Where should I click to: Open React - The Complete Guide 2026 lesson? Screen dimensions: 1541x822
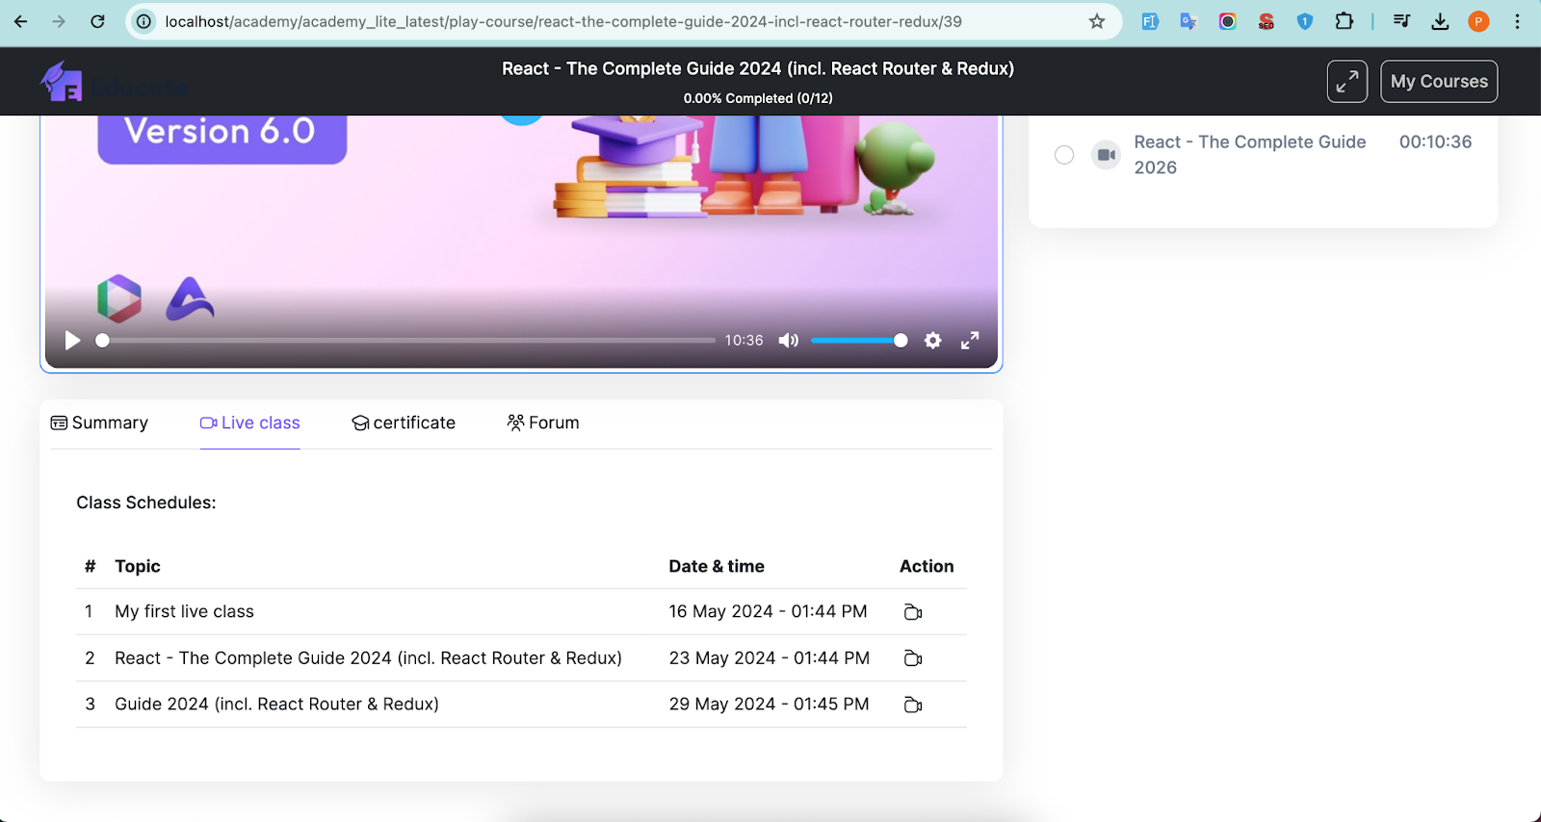pos(1249,154)
